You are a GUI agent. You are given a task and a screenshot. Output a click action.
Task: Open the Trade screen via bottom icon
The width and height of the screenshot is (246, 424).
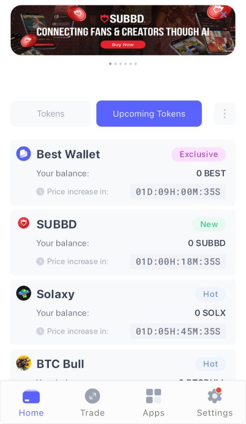point(92,396)
